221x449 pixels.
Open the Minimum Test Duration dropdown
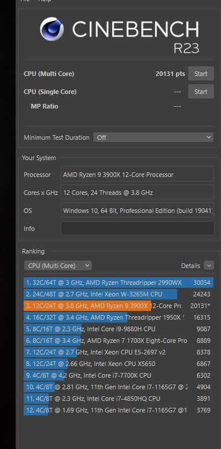(x=153, y=137)
